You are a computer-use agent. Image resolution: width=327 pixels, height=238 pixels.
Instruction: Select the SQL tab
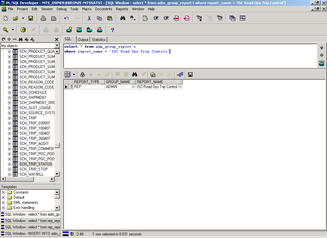pos(68,39)
